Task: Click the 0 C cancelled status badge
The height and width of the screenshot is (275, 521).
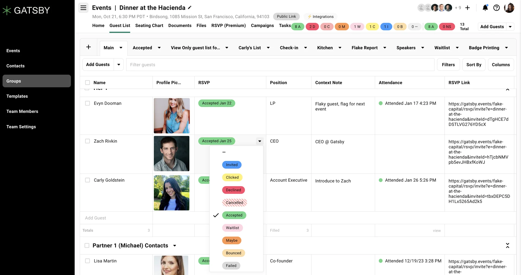Action: click(x=327, y=27)
